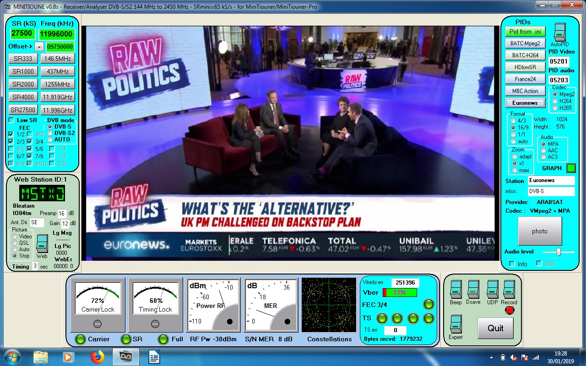Toggle the UDP switch
Screen dimensions: 586x366
point(492,289)
